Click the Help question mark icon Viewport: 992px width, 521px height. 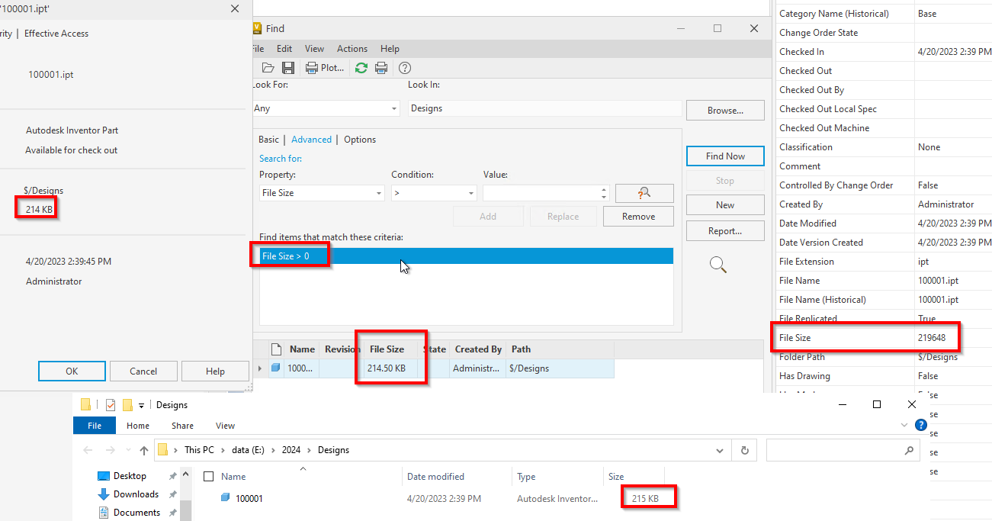(404, 68)
